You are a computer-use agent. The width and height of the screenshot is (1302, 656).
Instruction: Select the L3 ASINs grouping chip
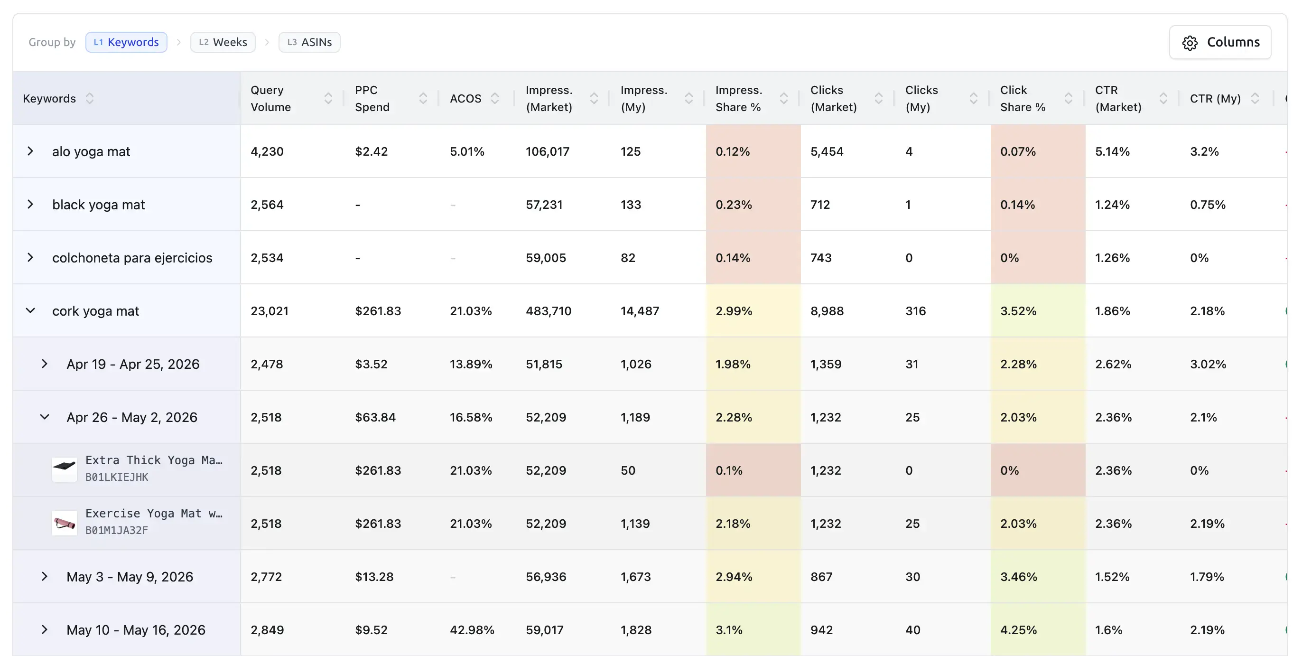(x=309, y=42)
